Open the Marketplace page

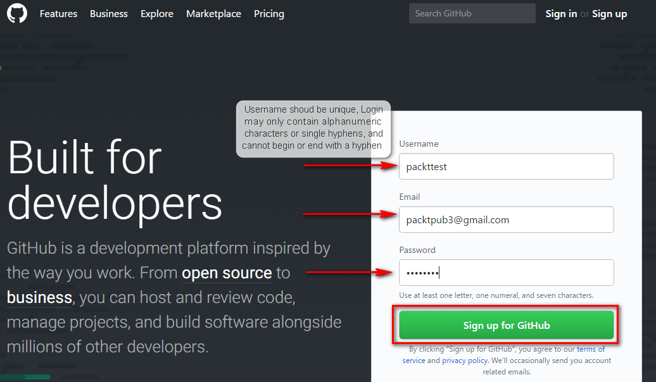[213, 14]
